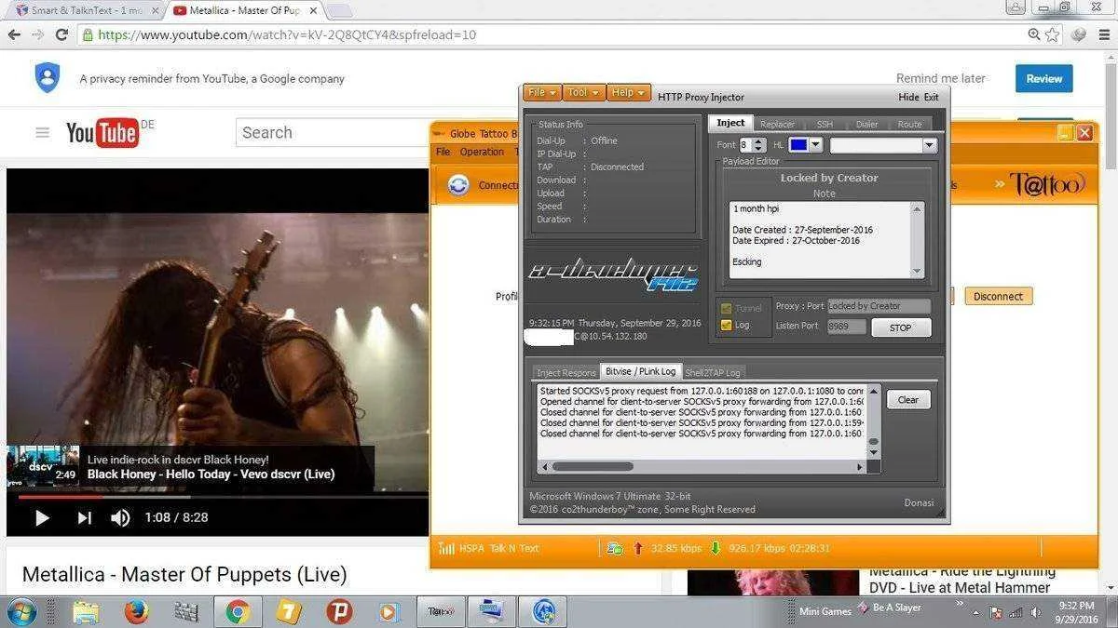Open the Route tab
Viewport: 1118px width, 628px height.
tap(910, 124)
